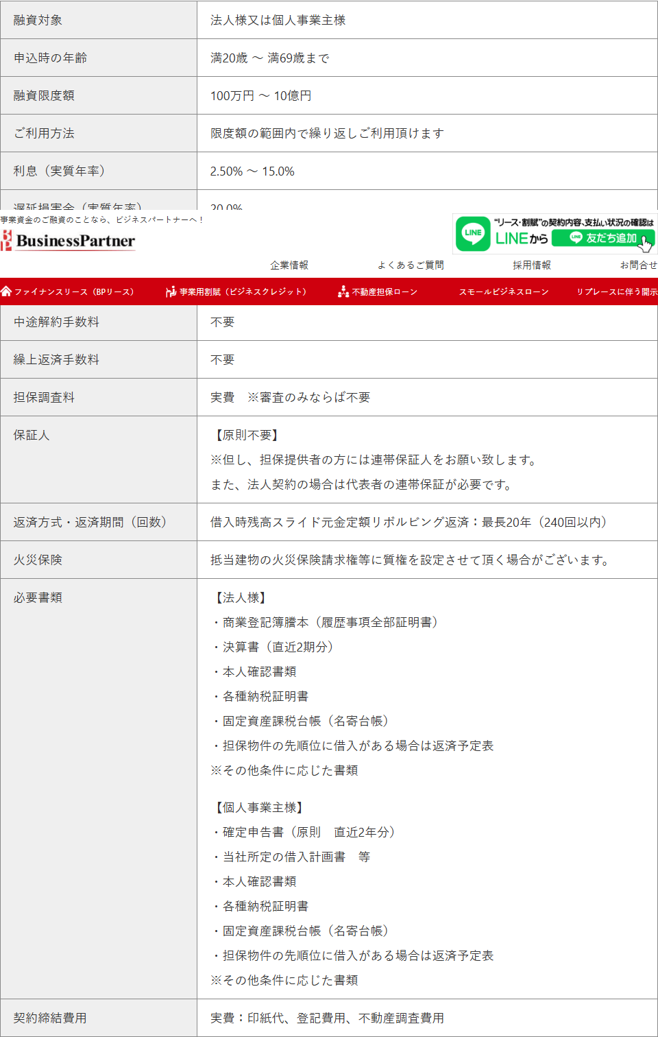Click 借入時残高スライド元金定額リボルビング返済 text
This screenshot has width=658, height=1037.
coord(339,522)
